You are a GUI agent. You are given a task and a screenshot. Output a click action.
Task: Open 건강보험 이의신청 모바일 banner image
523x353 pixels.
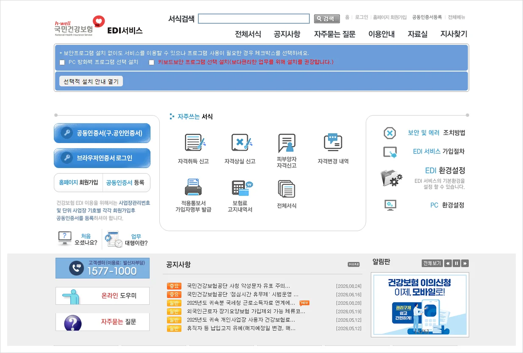[420, 305]
